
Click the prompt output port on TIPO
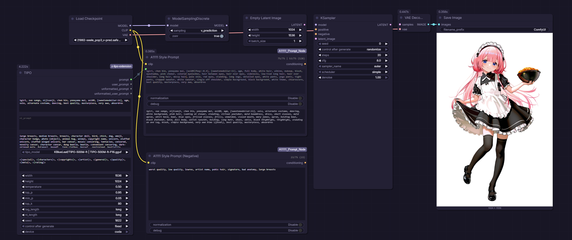(131, 80)
